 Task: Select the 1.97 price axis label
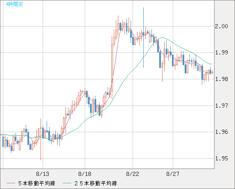point(221,106)
